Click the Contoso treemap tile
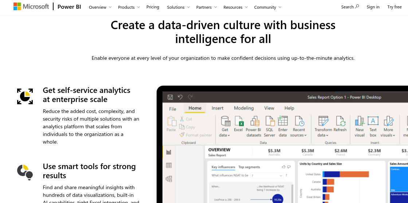 click(399, 180)
